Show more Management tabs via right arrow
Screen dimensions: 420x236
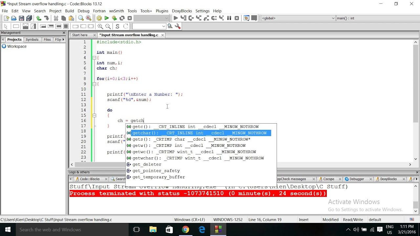pos(63,39)
